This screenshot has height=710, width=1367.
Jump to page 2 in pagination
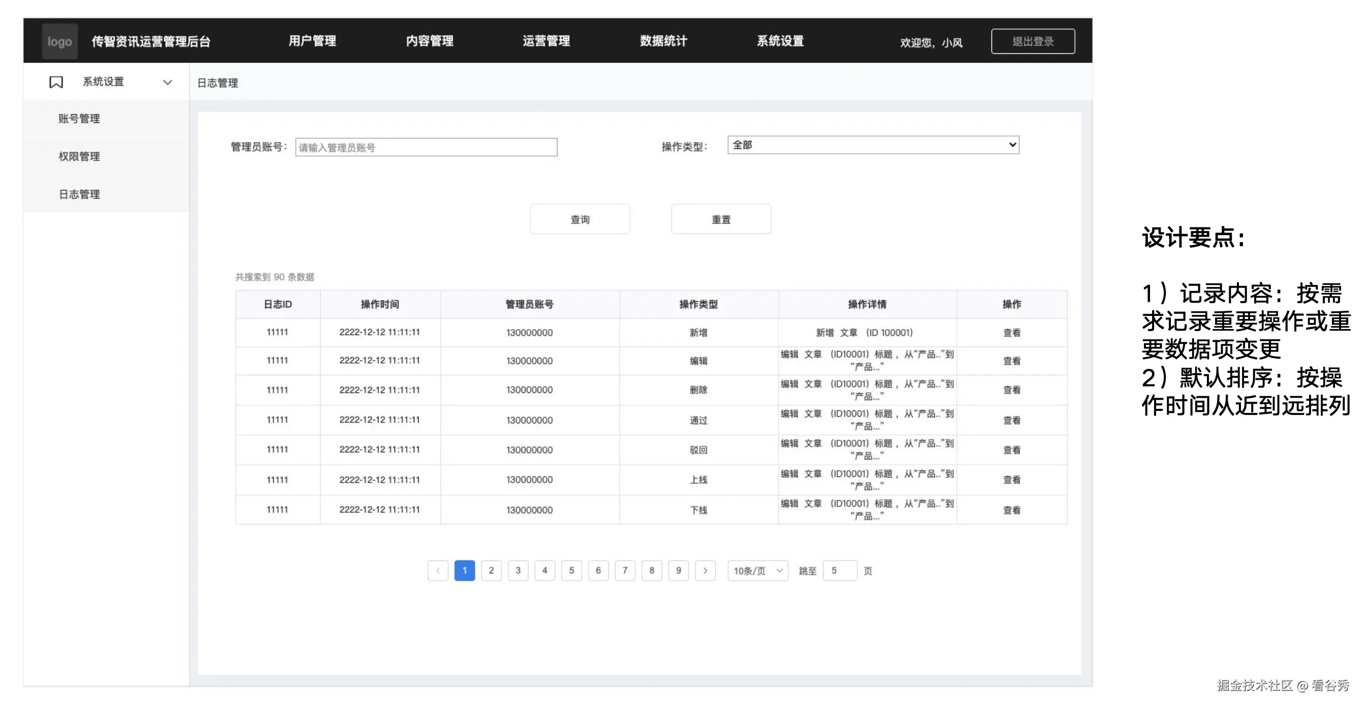[491, 570]
